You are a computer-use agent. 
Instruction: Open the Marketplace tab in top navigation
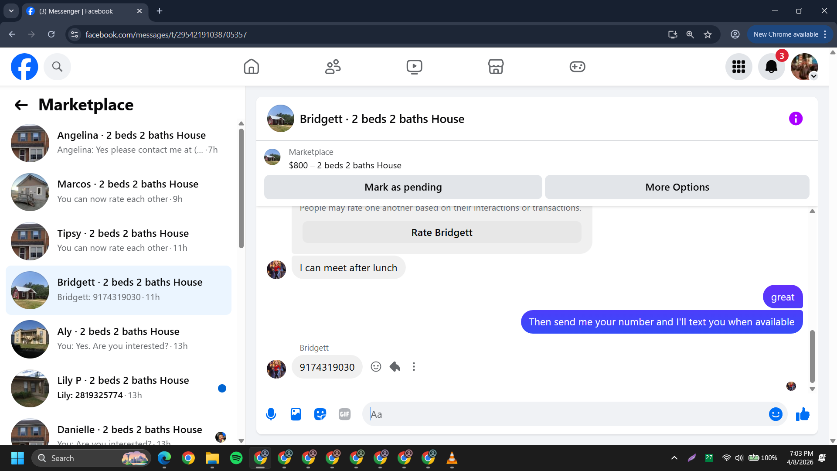pyautogui.click(x=496, y=67)
